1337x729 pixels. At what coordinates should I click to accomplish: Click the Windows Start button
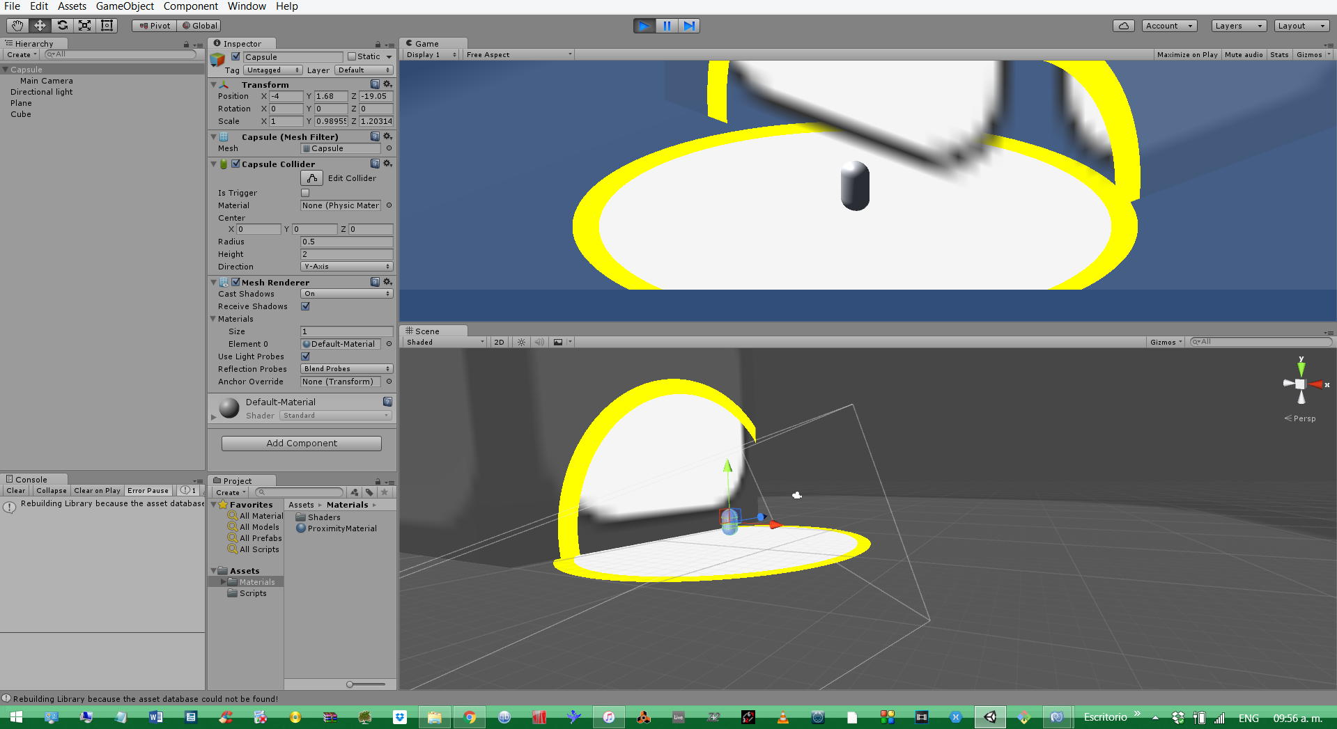(17, 717)
